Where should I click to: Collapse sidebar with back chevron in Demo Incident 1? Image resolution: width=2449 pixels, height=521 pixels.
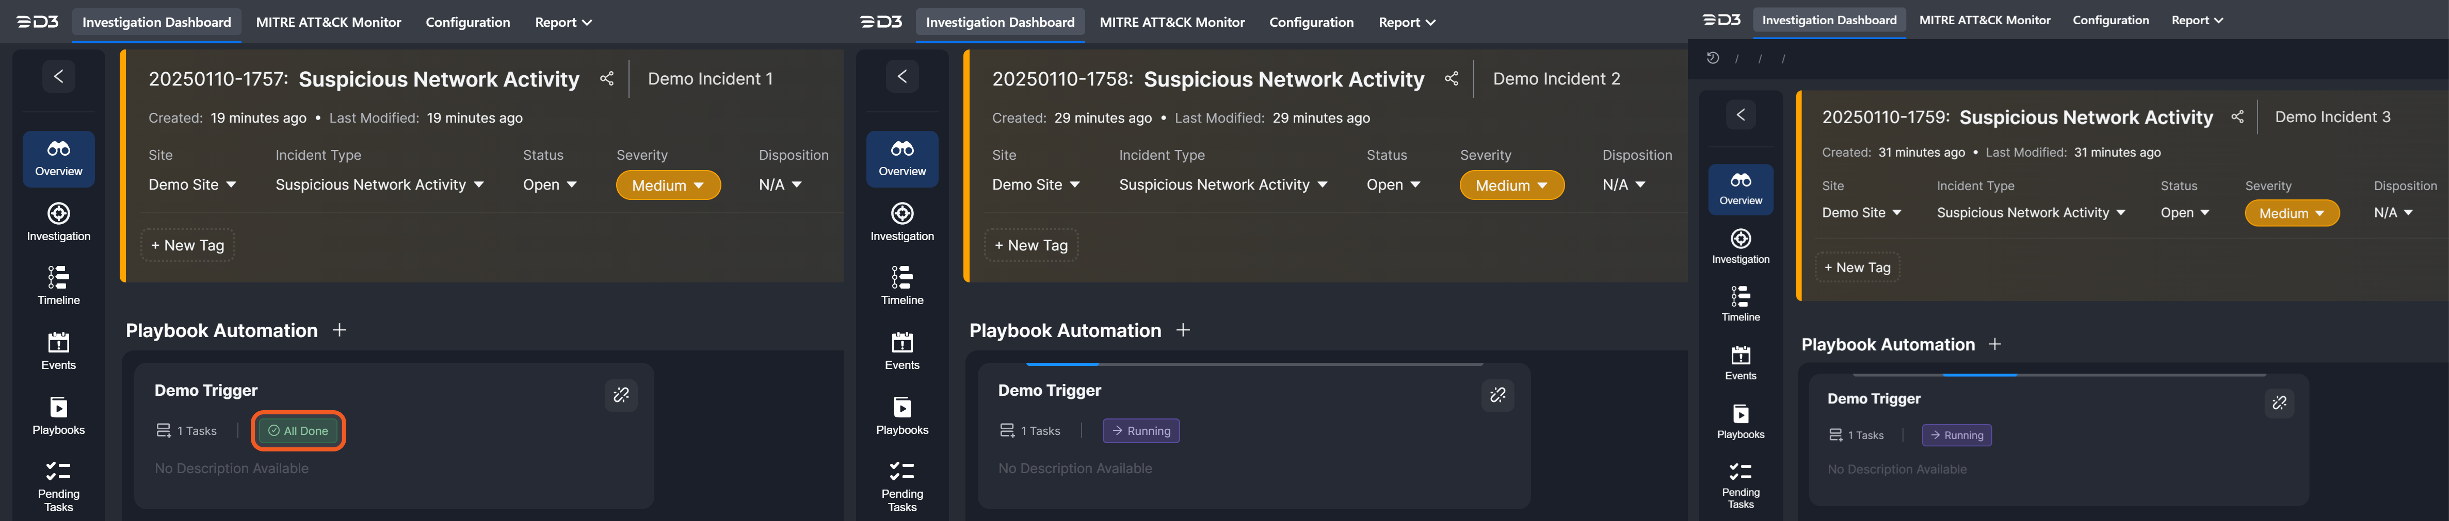(x=58, y=76)
